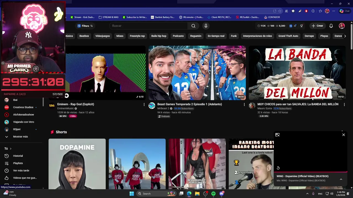Open the Edge extensions puzzle icon
The width and height of the screenshot is (353, 198).
click(x=313, y=11)
